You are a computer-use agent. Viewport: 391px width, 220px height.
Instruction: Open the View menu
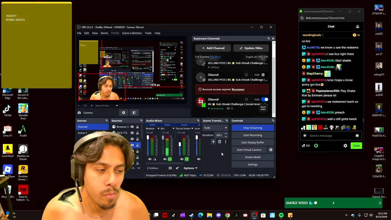point(95,33)
